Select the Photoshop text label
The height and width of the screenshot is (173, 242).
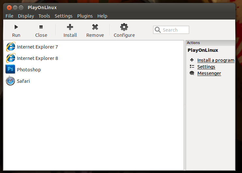coord(29,70)
